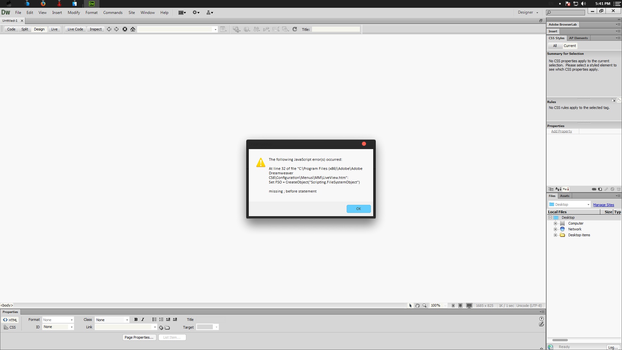Viewport: 622px width, 350px height.
Task: Switch to the Assets tab
Action: click(x=565, y=196)
